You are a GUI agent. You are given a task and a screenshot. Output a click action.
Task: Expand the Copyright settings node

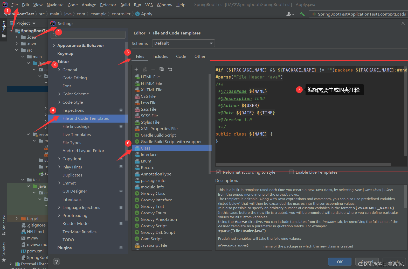59,159
